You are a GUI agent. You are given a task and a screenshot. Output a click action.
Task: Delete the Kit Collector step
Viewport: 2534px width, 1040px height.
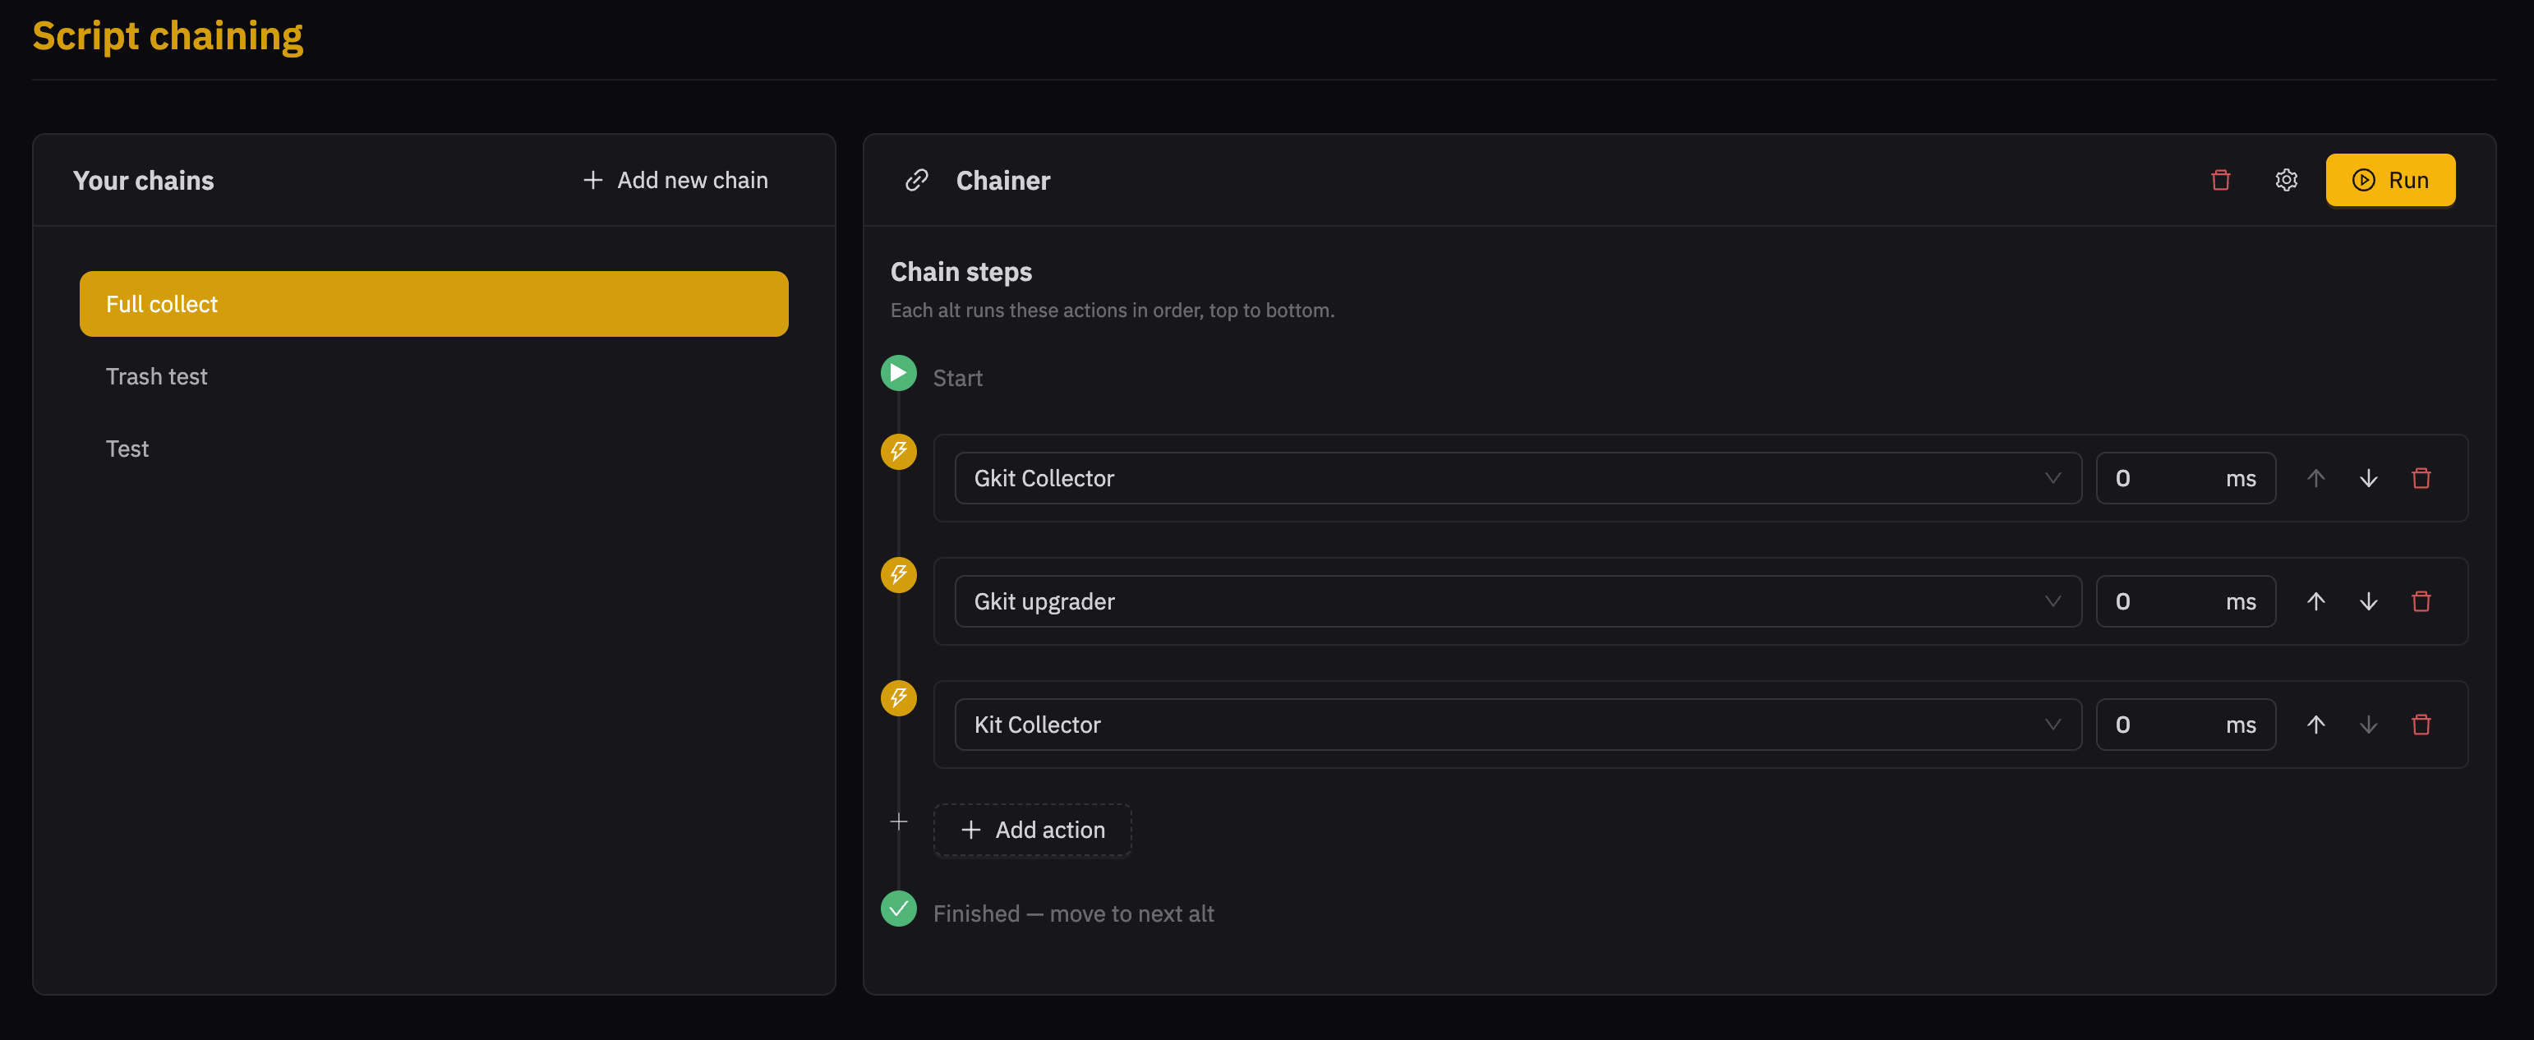tap(2421, 725)
